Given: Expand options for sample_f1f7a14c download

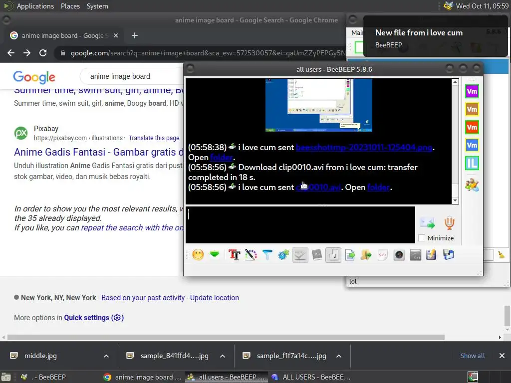Looking at the screenshot, I should click(x=339, y=356).
